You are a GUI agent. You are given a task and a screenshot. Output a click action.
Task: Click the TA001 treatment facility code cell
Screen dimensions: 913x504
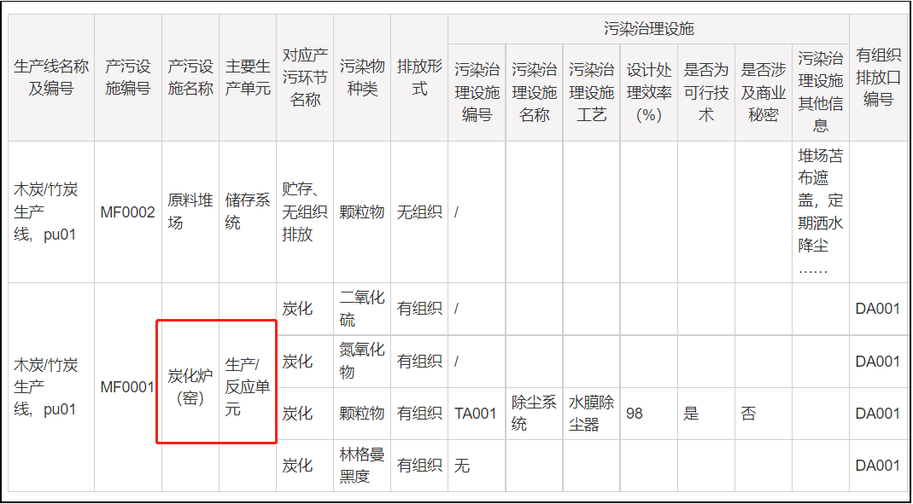tap(475, 413)
